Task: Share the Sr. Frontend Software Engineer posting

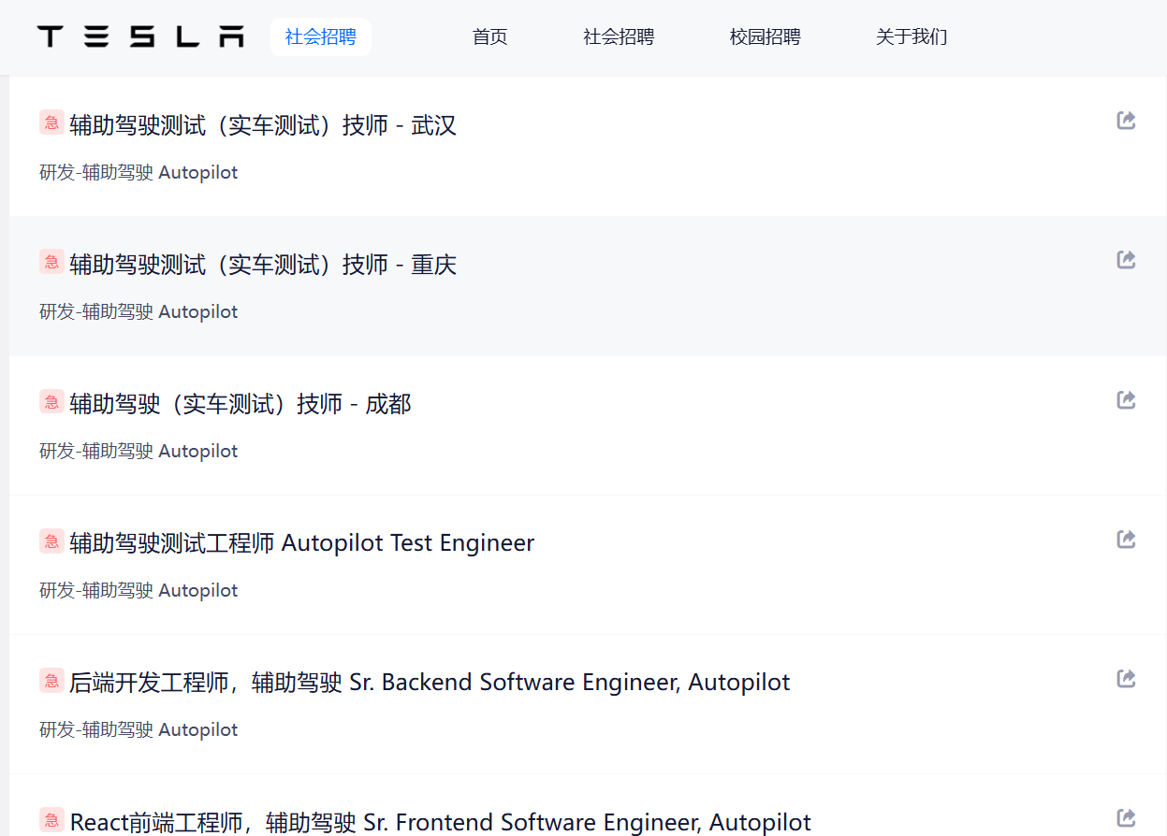Action: (1127, 817)
